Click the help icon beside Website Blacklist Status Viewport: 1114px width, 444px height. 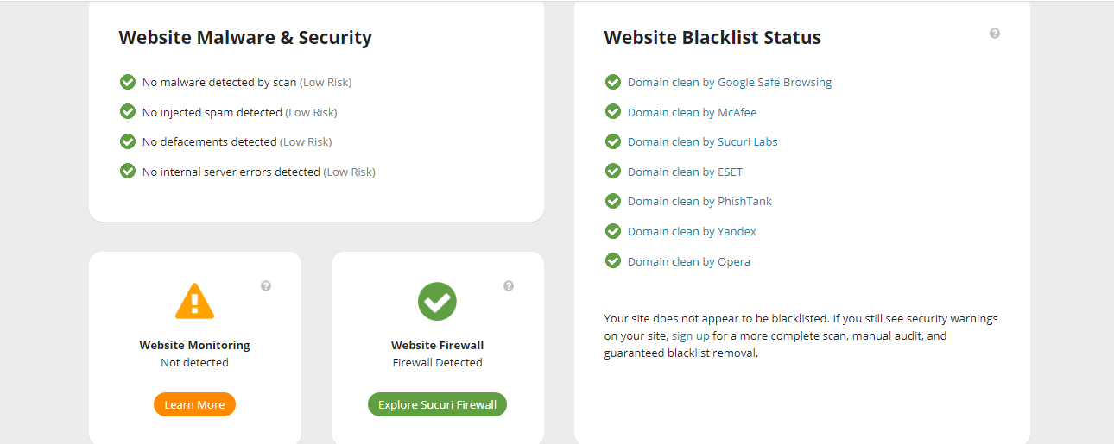[x=995, y=34]
